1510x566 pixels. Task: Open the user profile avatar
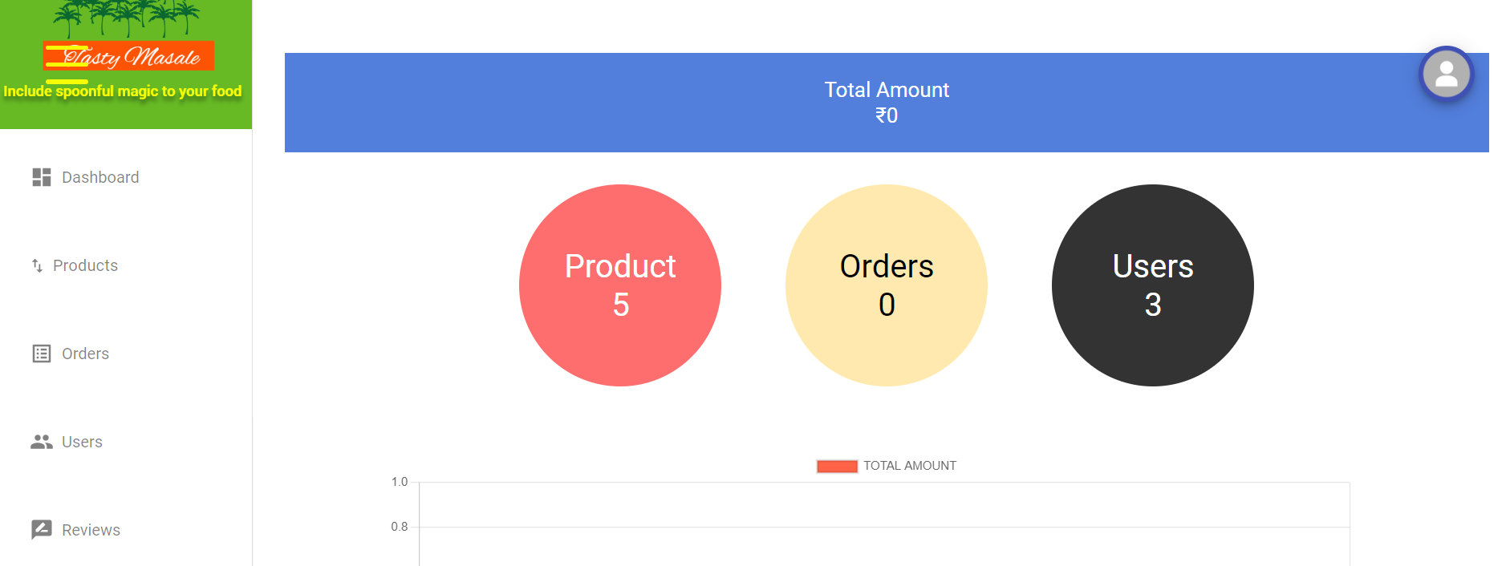(x=1446, y=74)
